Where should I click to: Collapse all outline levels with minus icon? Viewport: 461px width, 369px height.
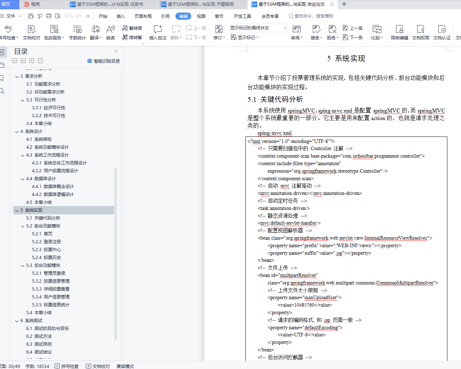[x=40, y=61]
